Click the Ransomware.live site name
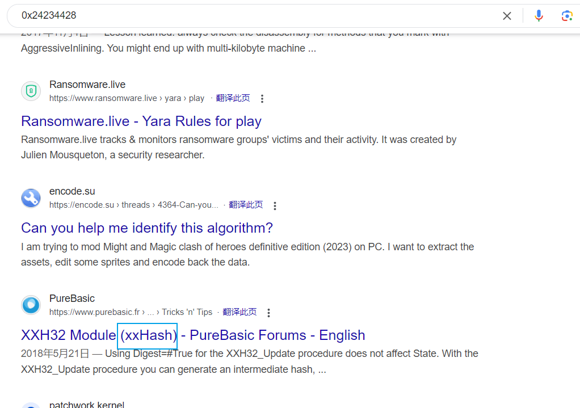This screenshot has width=580, height=408. tap(87, 85)
